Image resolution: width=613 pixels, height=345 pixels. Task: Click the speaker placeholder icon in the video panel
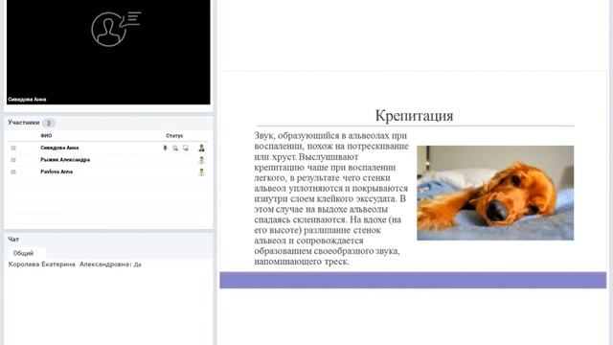point(116,29)
